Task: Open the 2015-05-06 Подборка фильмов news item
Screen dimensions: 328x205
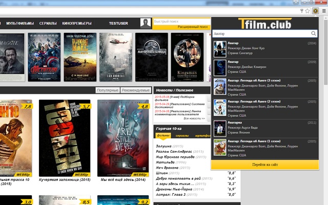Action: coord(175,98)
